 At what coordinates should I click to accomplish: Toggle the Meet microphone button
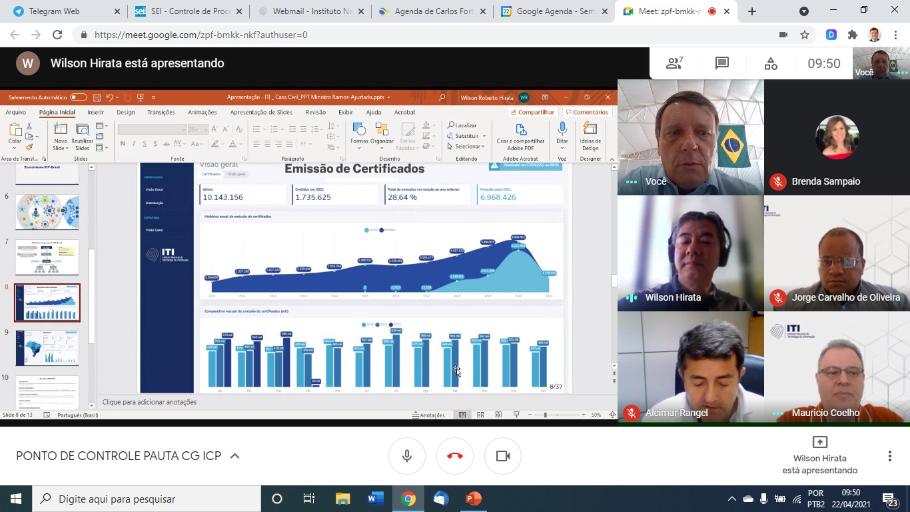pyautogui.click(x=407, y=456)
